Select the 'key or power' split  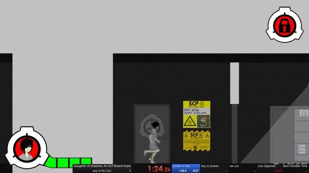click(210, 166)
